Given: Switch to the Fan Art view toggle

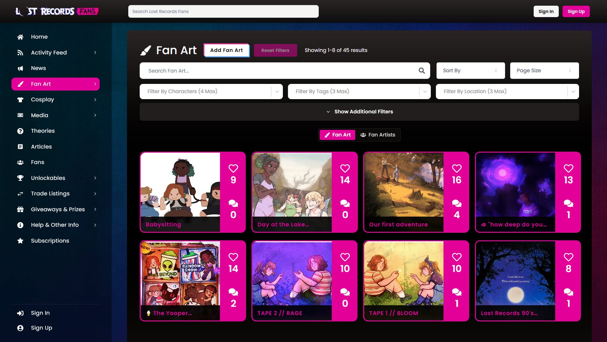Looking at the screenshot, I should point(337,135).
